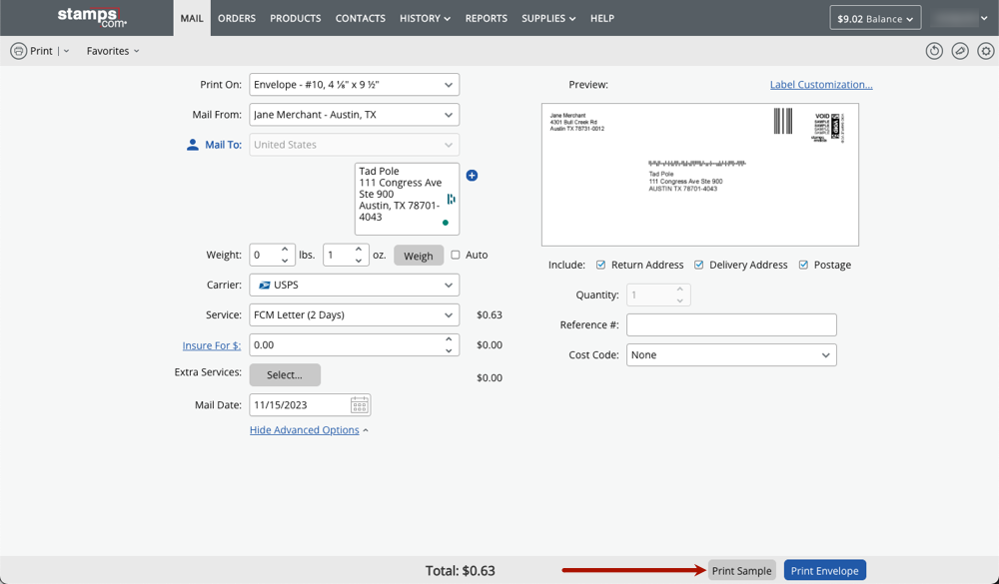
Task: Click the blue plus icon beside address
Action: click(472, 176)
